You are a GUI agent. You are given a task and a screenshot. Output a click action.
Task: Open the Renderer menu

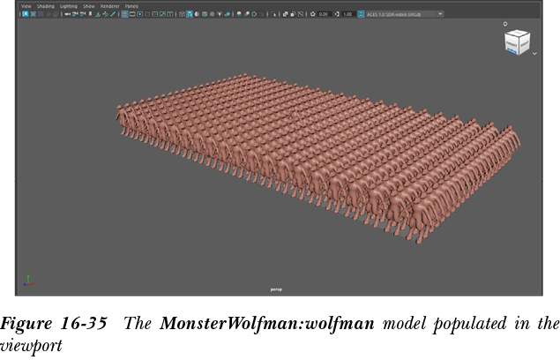pyautogui.click(x=109, y=6)
